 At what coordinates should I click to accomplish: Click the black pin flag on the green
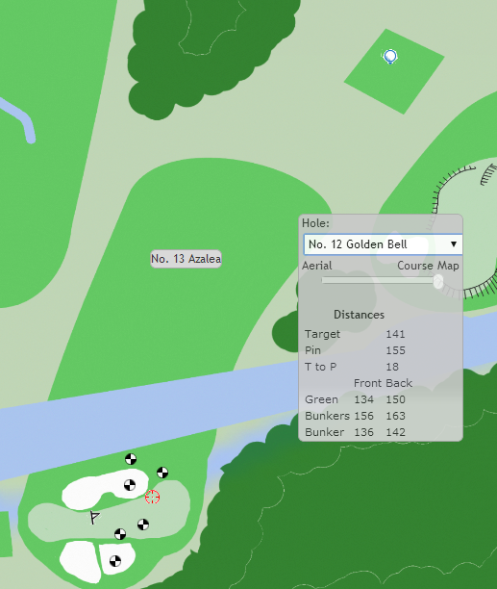point(94,517)
